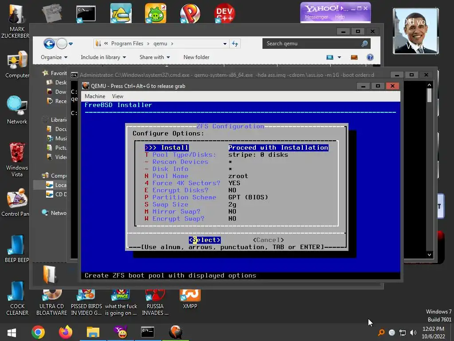The width and height of the screenshot is (454, 341).
Task: Click New folder in Explorer toolbar
Action: click(x=196, y=57)
